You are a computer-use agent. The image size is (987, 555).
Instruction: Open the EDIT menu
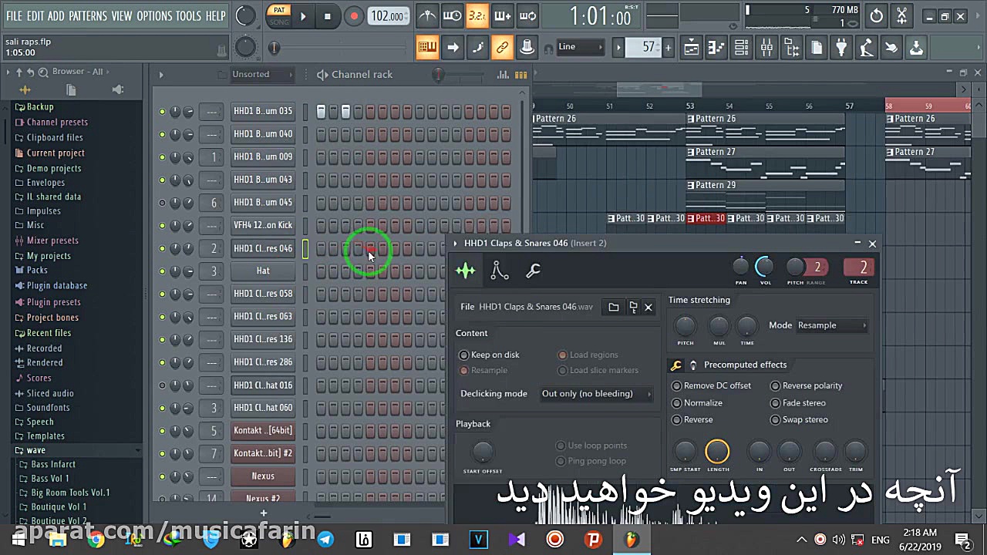tap(35, 16)
